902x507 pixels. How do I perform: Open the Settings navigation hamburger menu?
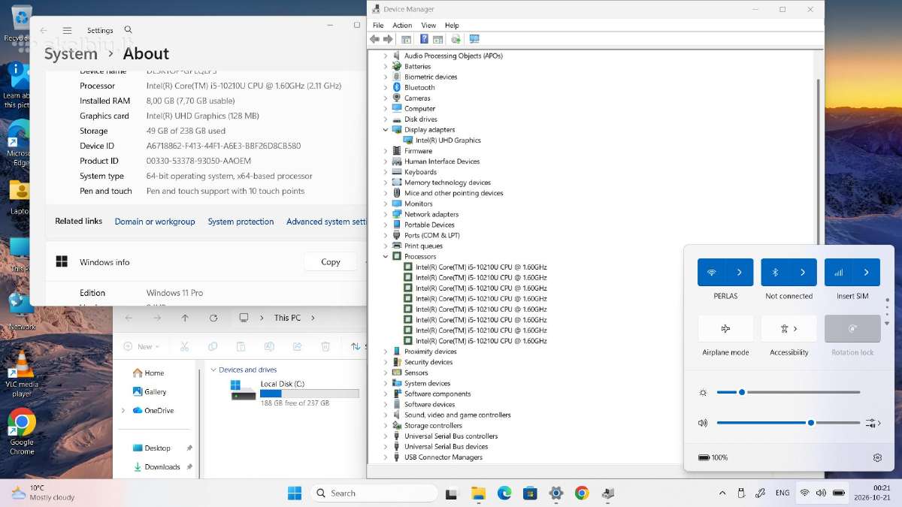(x=67, y=31)
